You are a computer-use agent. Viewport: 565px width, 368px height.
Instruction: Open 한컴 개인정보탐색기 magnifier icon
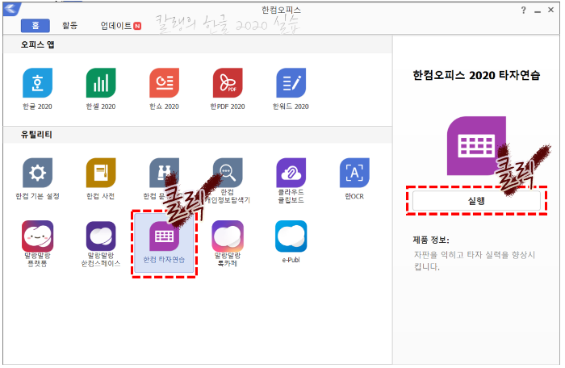pyautogui.click(x=228, y=173)
